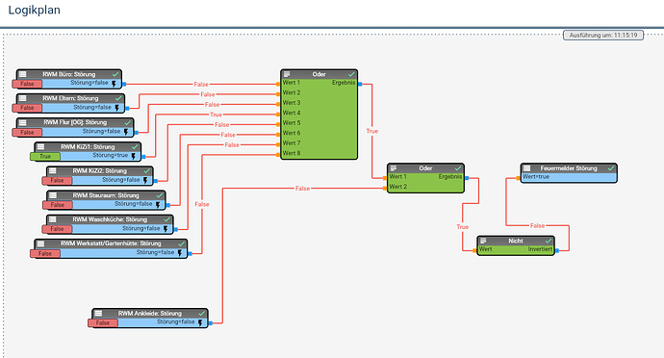The width and height of the screenshot is (664, 358).
Task: Click the module icon on the 2-input Oder block
Action: point(394,168)
